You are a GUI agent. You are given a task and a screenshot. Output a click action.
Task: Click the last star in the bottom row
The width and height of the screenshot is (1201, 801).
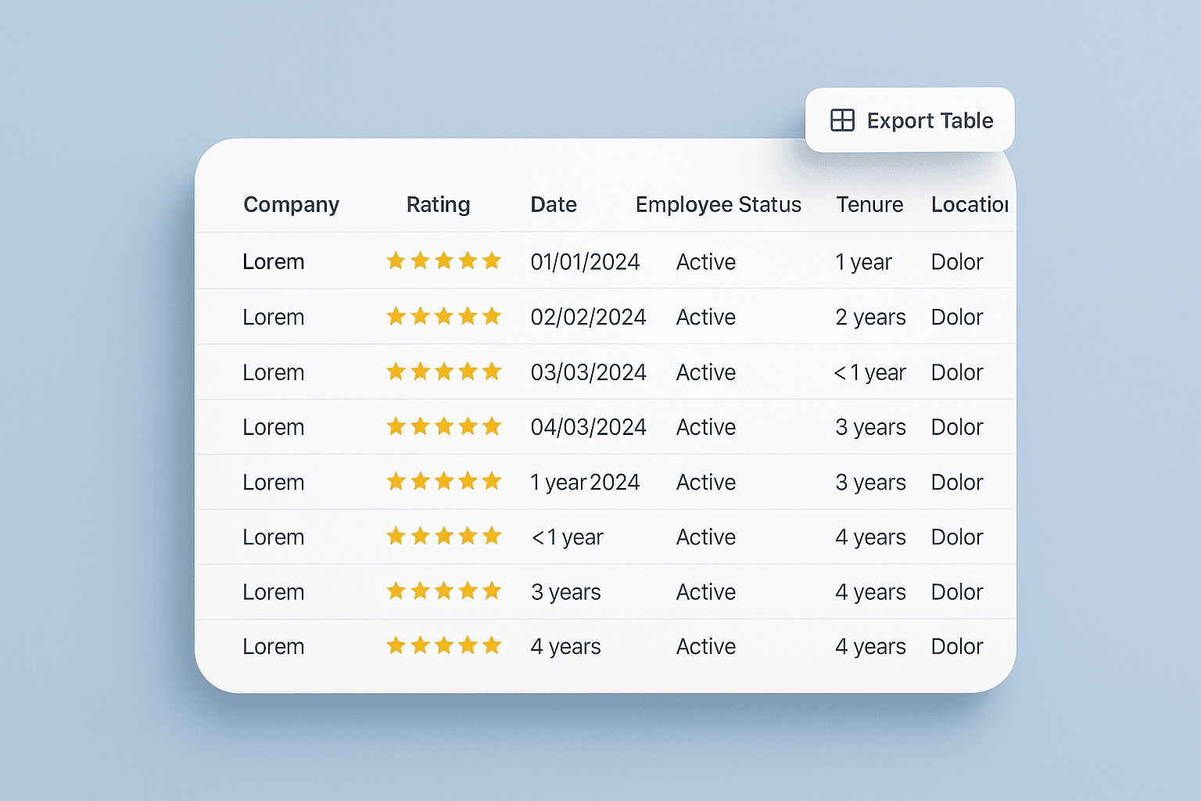(x=493, y=646)
